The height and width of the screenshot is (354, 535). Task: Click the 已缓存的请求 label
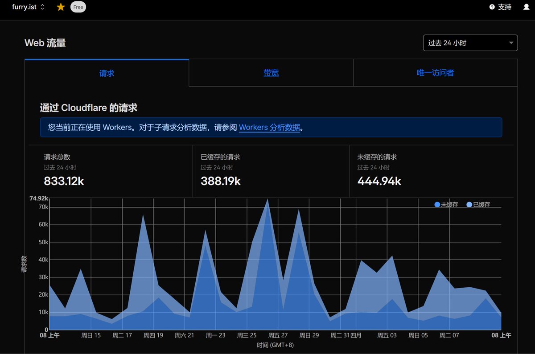[x=220, y=157]
